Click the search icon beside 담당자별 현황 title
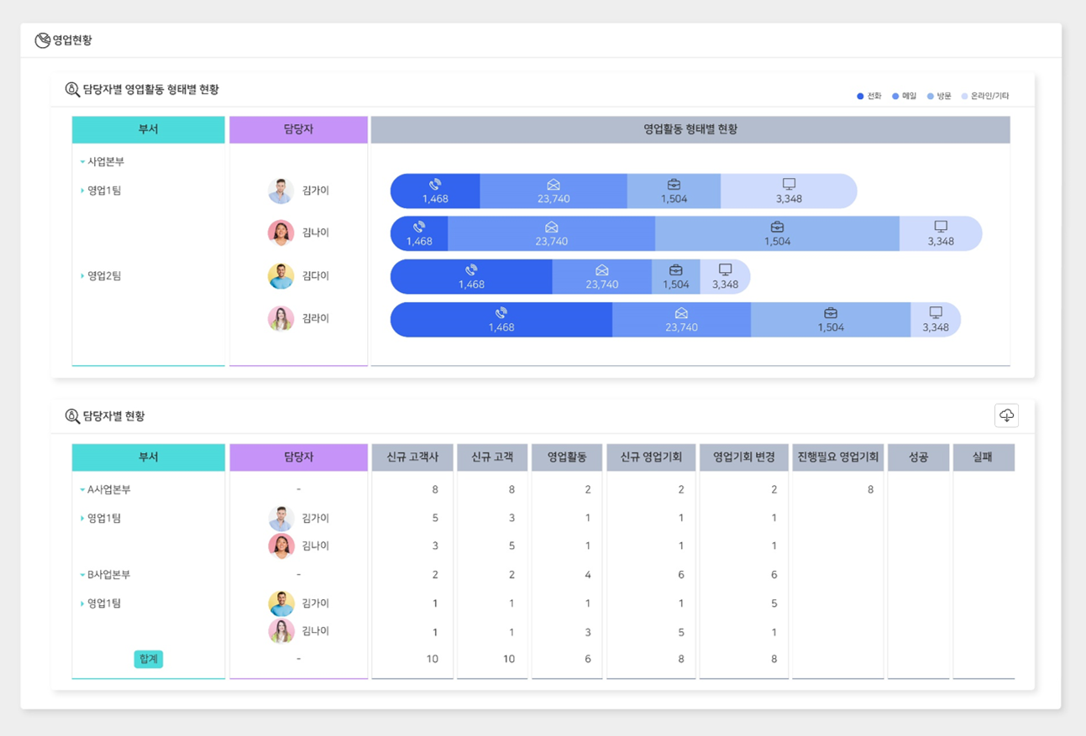Viewport: 1086px width, 736px height. [72, 416]
